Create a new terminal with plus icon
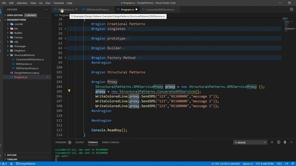The width and height of the screenshot is (296, 166). (x=272, y=142)
